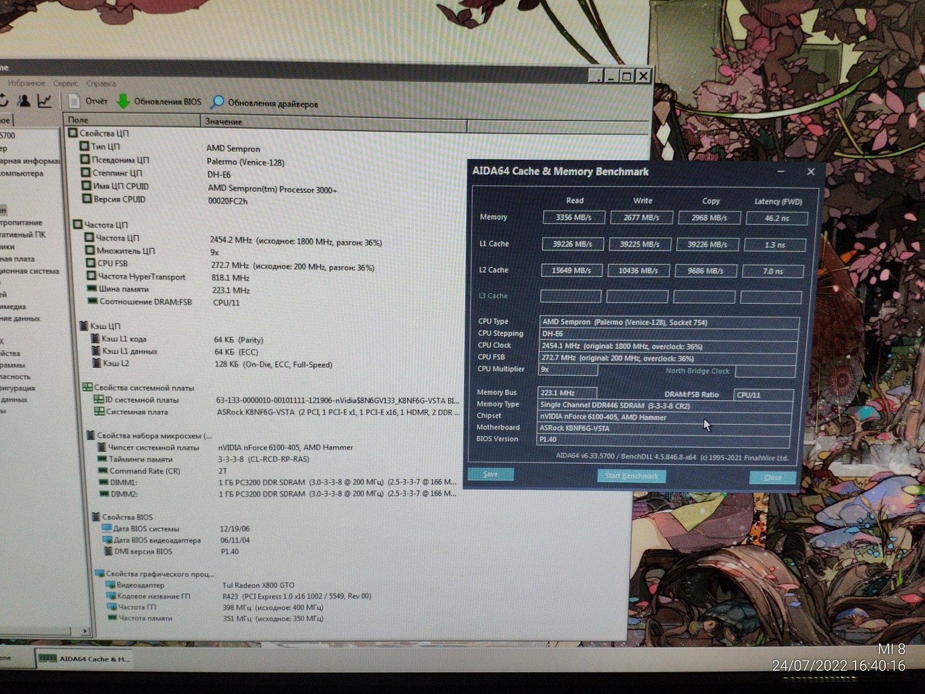Click the user silhouette toolbar icon

24,101
